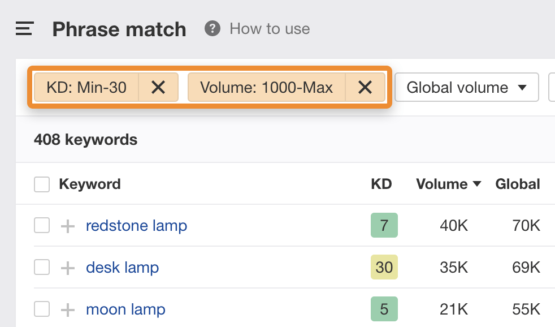Expand keyword details for 'desk lamp'

(67, 267)
